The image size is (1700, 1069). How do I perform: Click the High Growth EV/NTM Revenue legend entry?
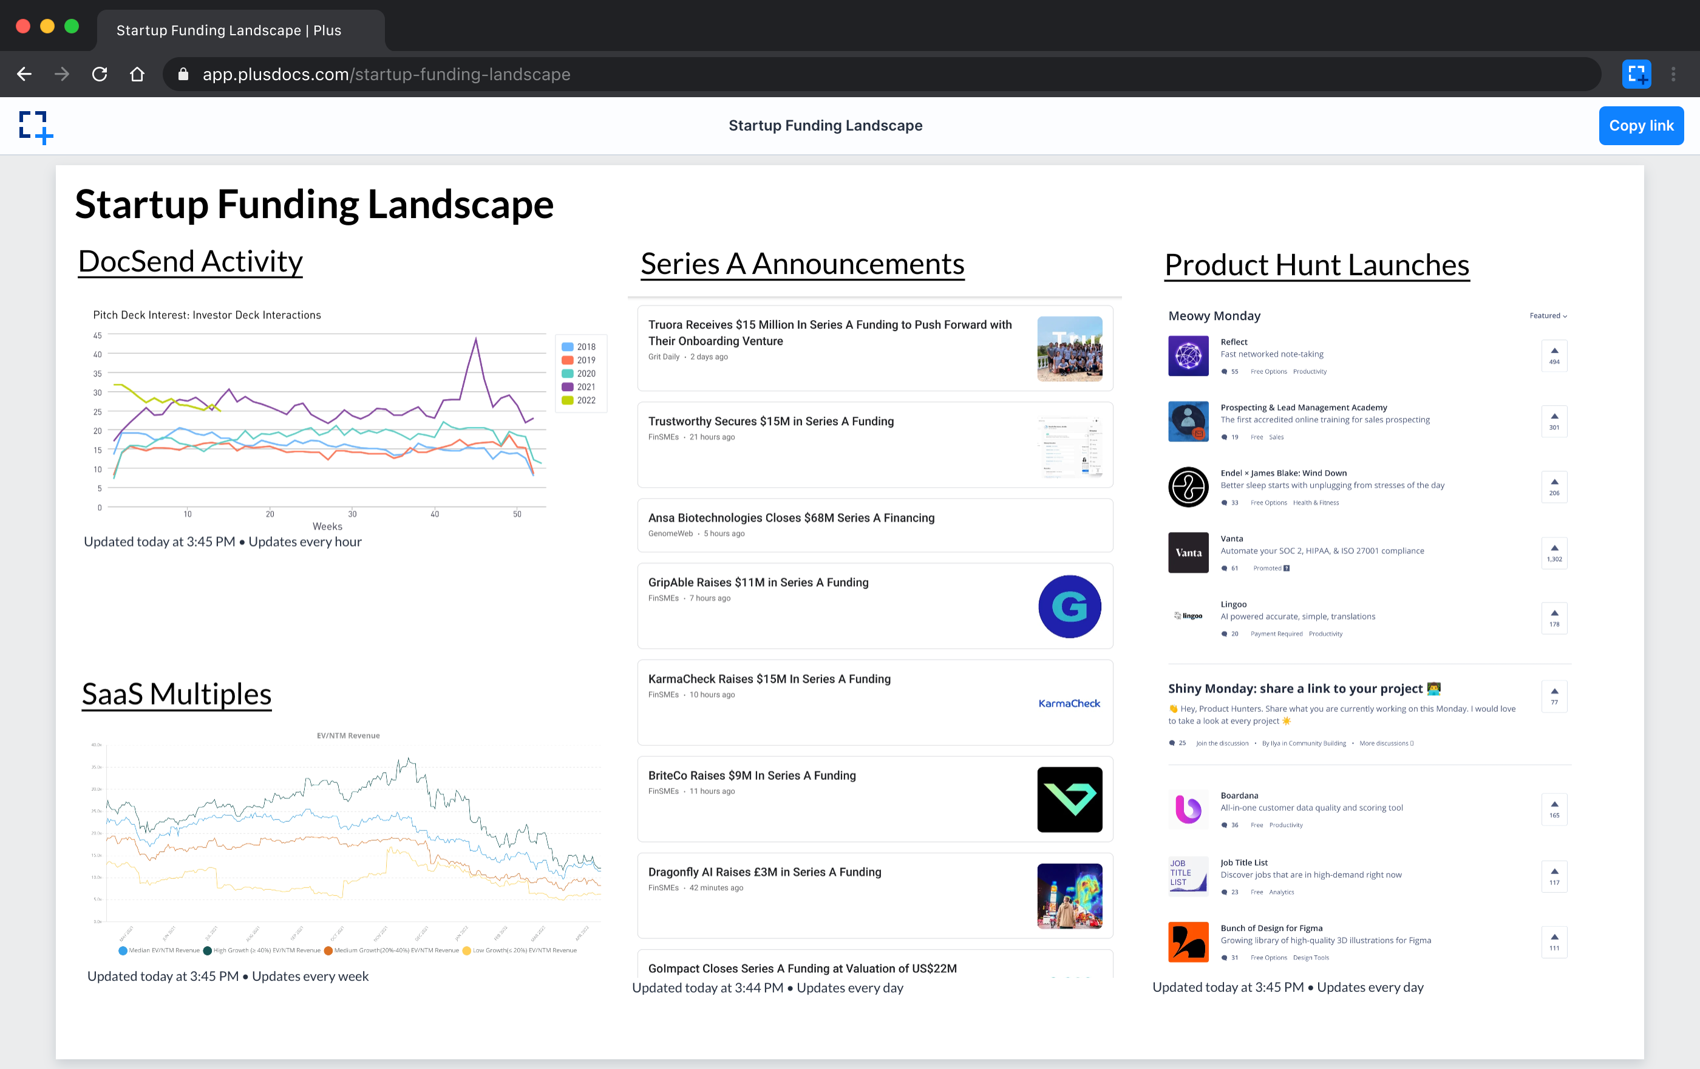(x=262, y=951)
